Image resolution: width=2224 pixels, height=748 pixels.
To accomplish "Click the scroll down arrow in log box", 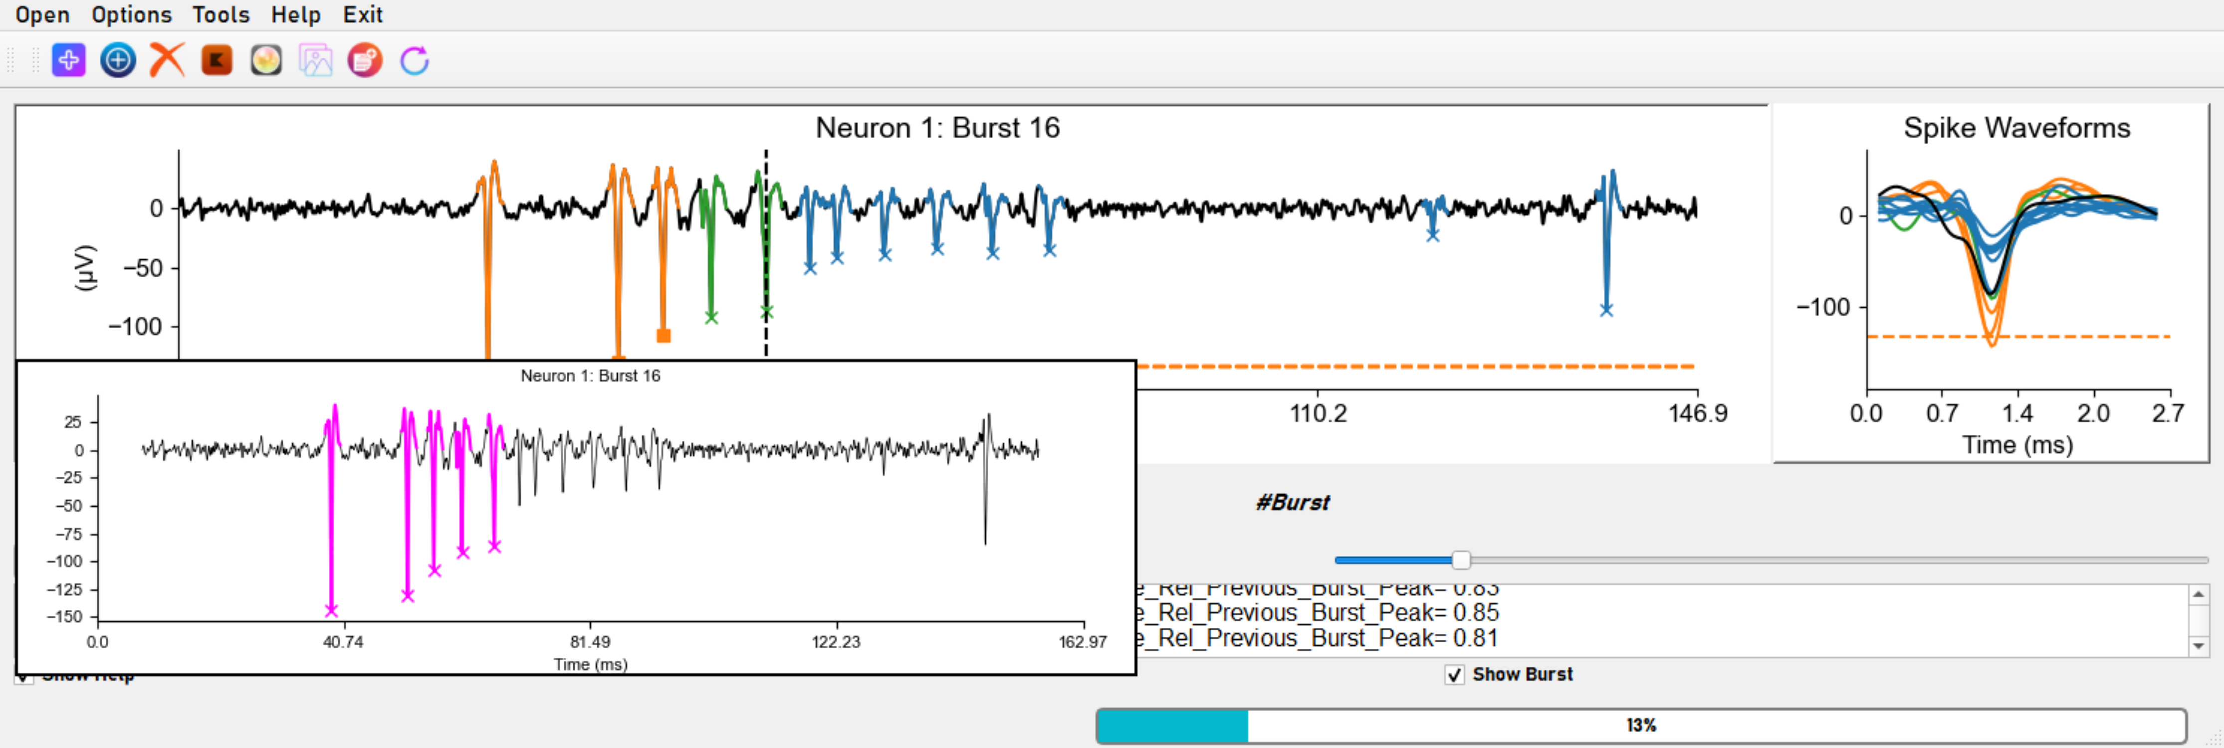I will (x=2199, y=645).
